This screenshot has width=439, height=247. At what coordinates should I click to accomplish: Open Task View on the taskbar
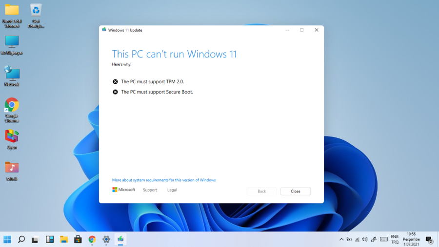(x=35, y=239)
